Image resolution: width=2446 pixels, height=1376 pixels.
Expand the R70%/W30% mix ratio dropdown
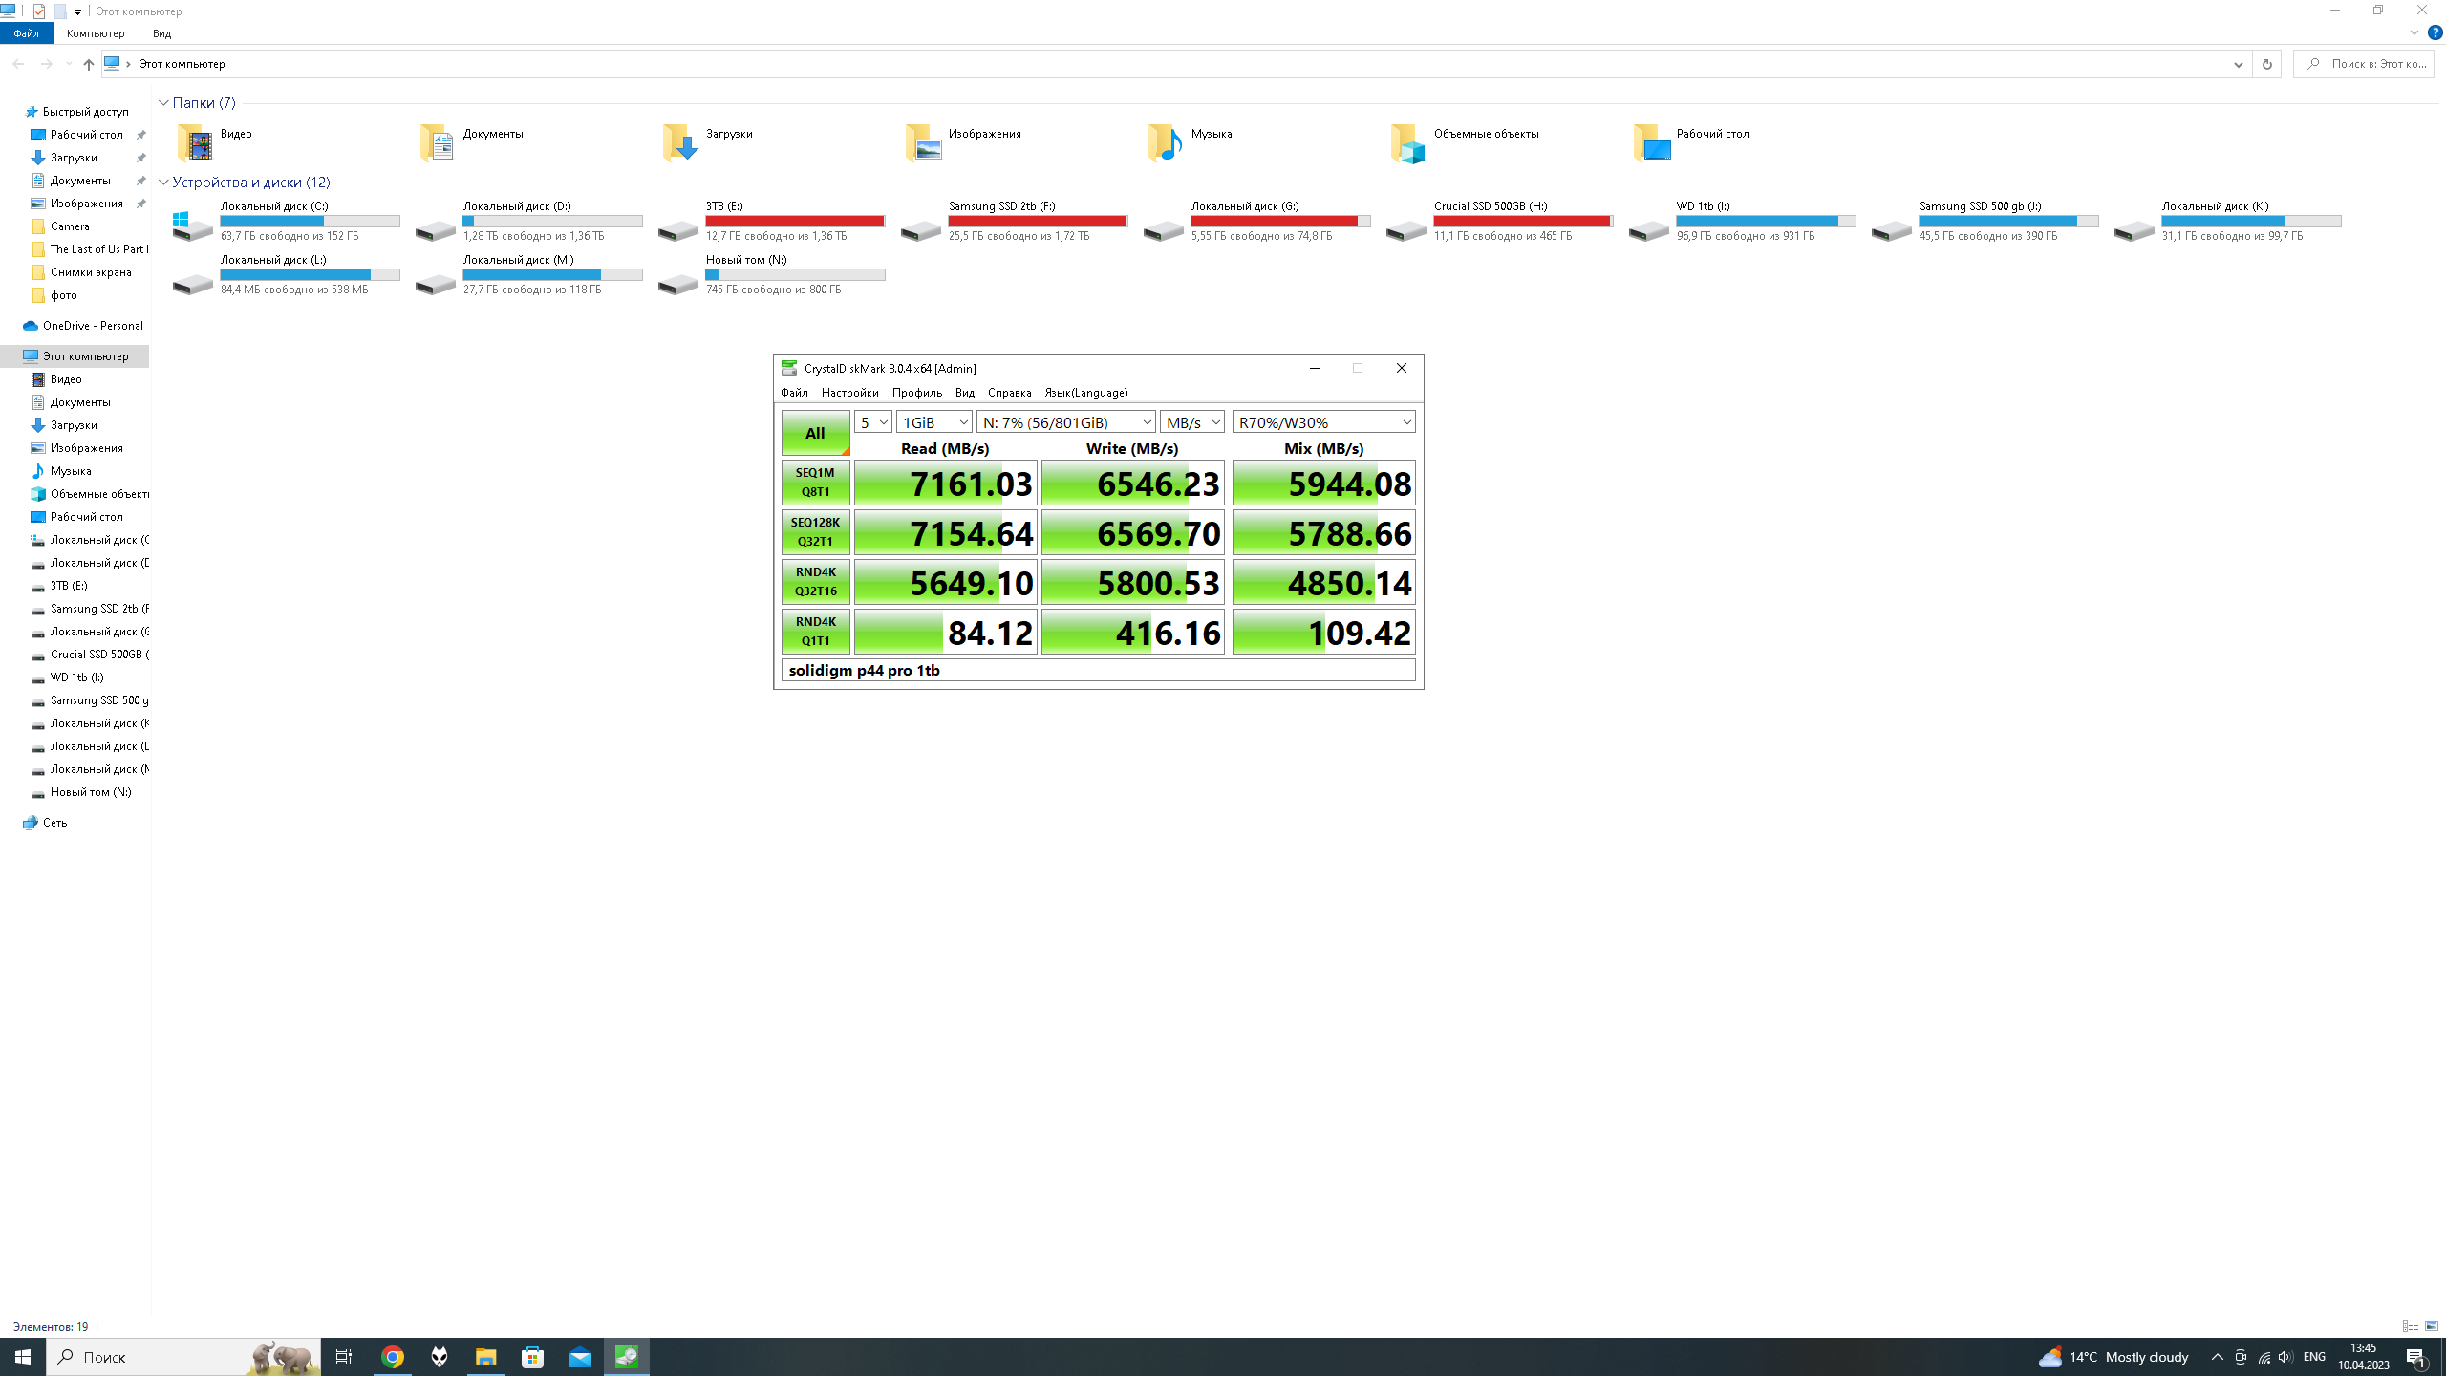tap(1323, 422)
